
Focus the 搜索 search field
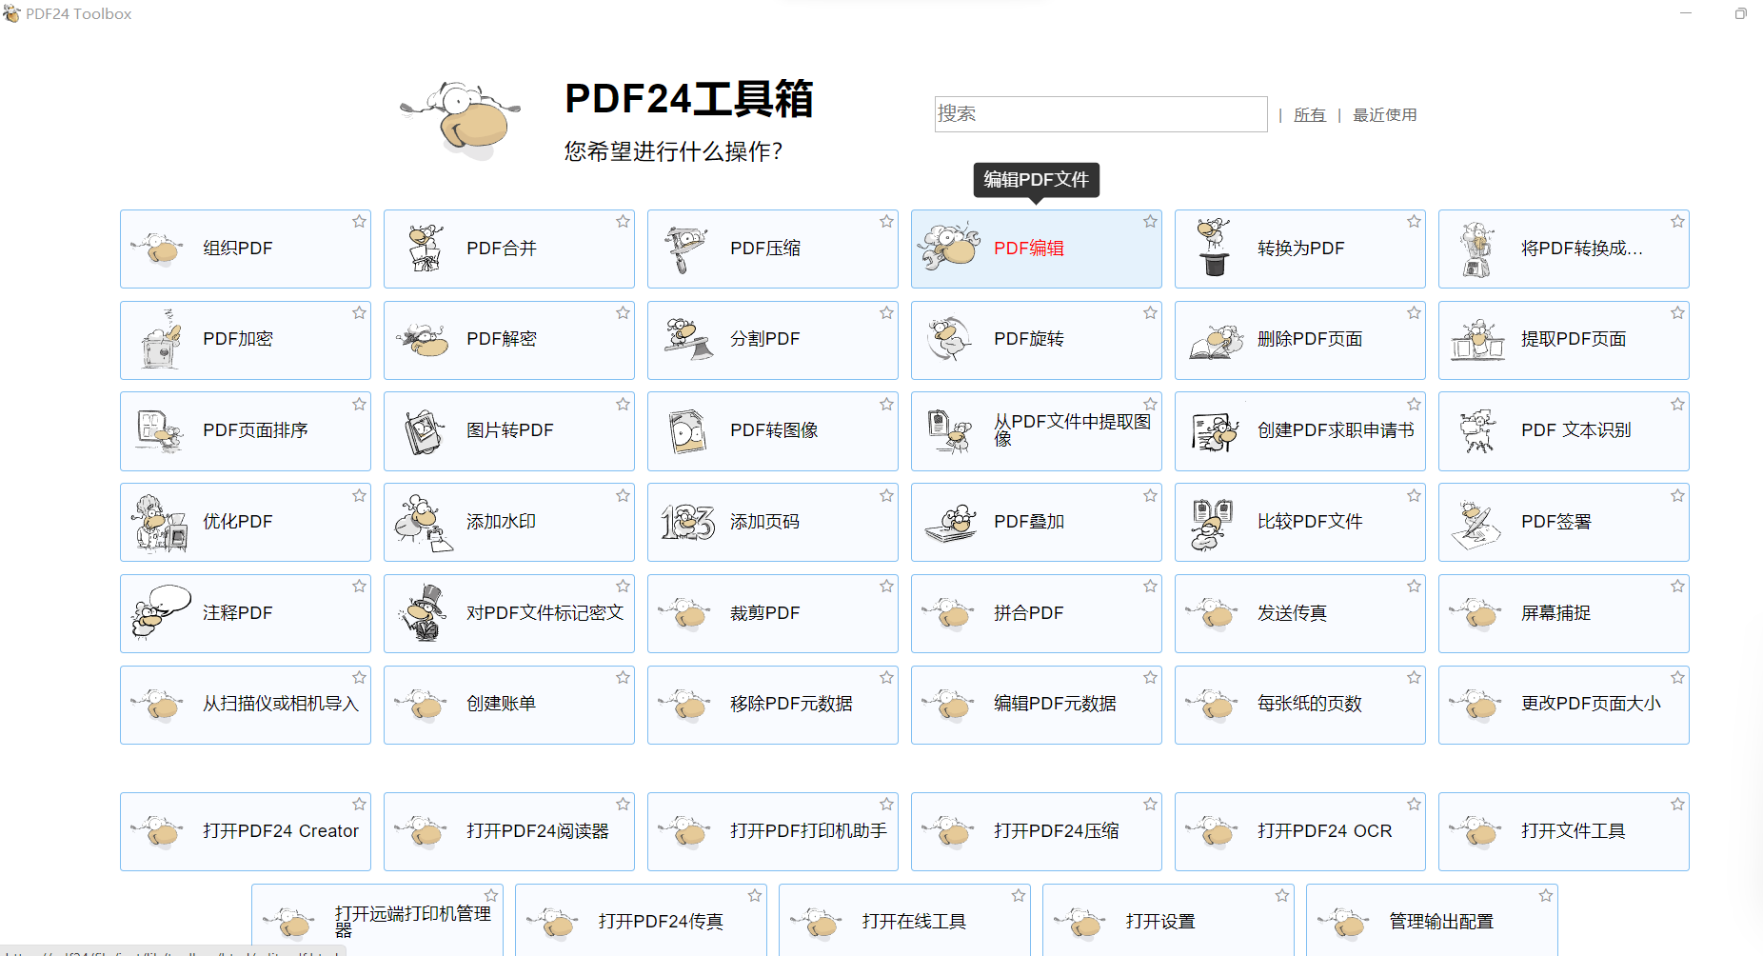pos(1100,114)
